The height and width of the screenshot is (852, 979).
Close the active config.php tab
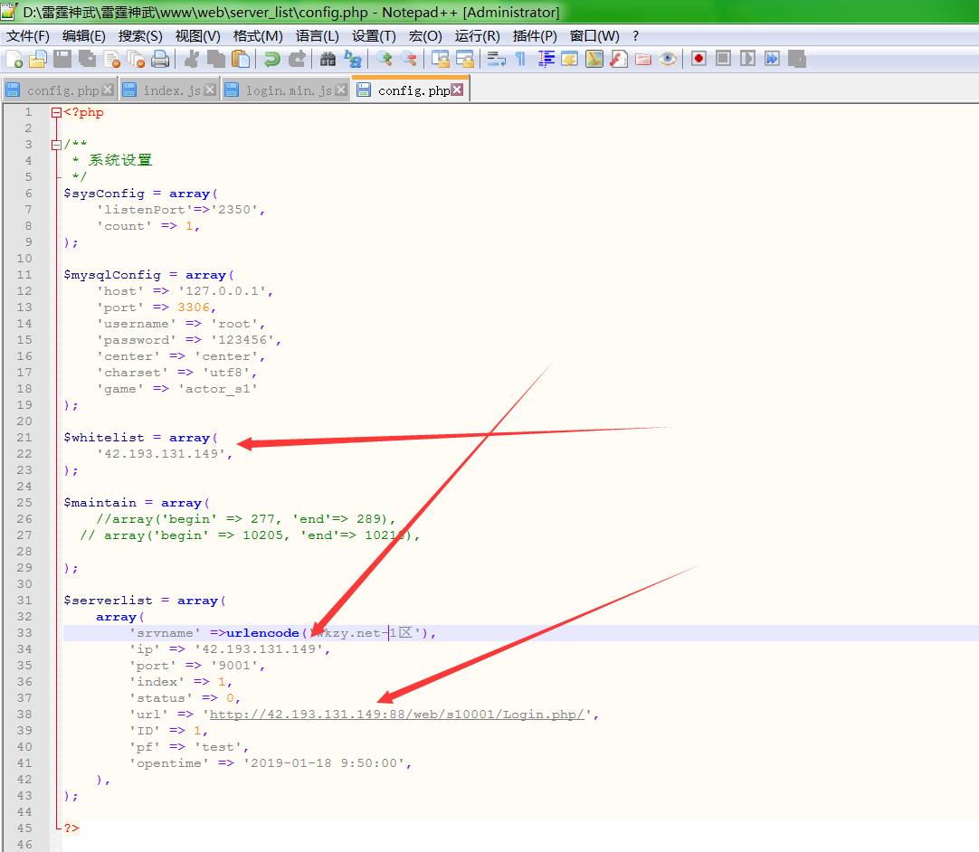click(x=457, y=90)
